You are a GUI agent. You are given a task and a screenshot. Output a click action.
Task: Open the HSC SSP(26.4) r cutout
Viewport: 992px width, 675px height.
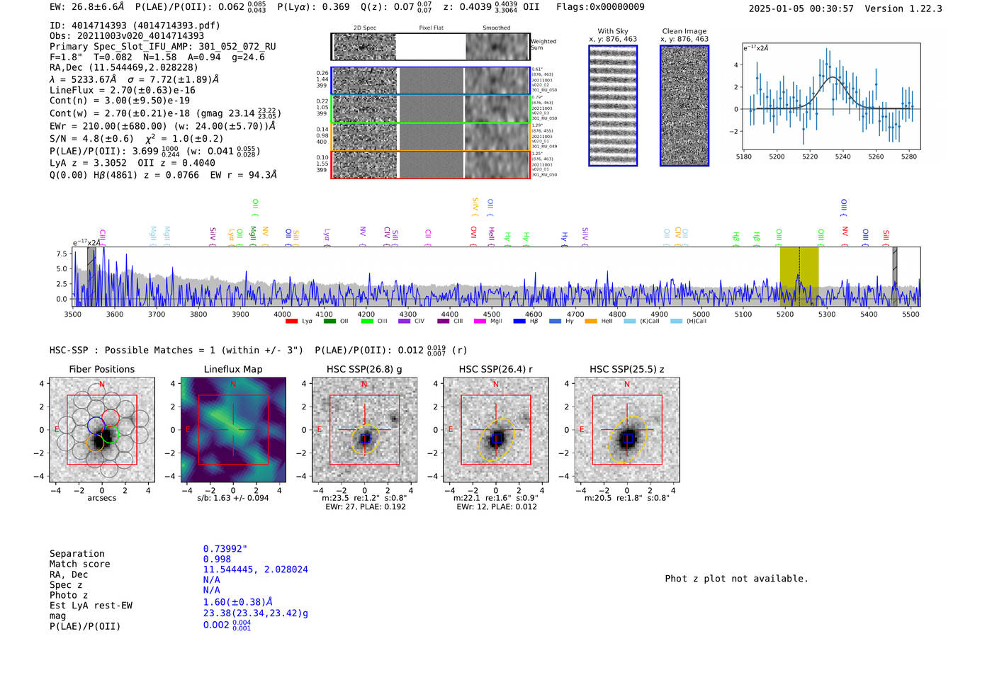(x=496, y=430)
